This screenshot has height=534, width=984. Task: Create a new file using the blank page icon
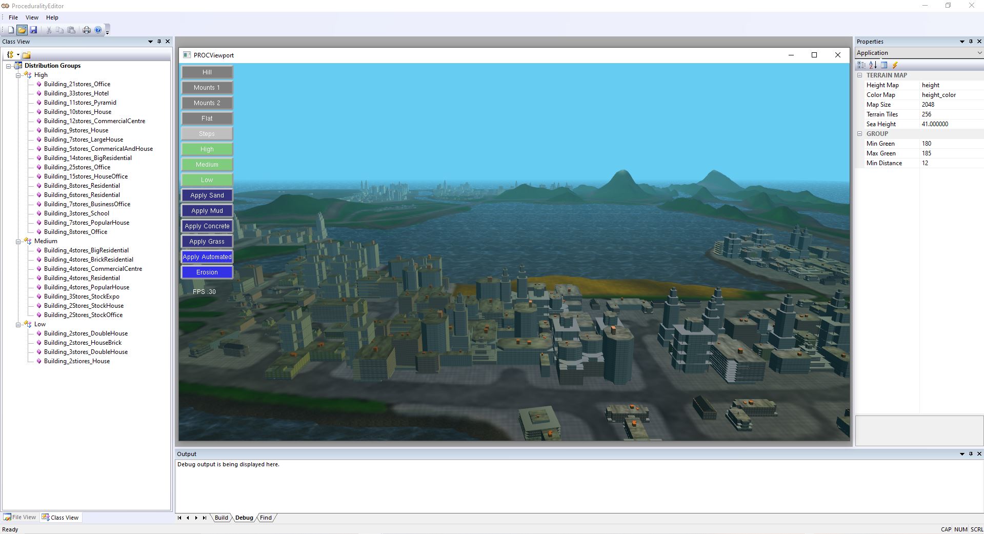[10, 30]
